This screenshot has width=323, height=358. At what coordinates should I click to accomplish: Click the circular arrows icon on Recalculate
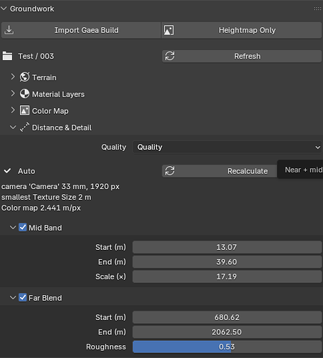pos(170,171)
